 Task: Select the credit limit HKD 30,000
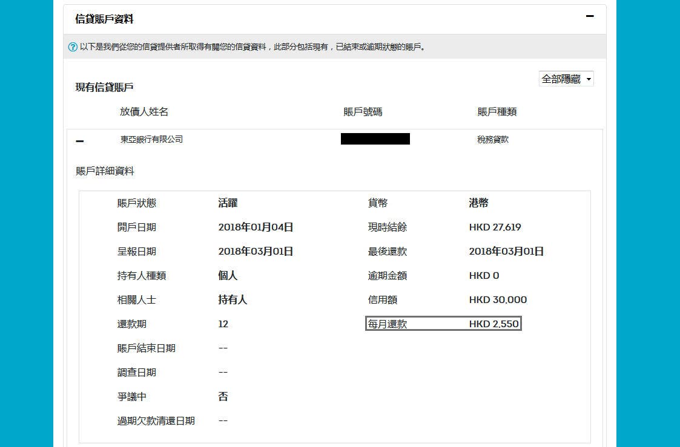(x=498, y=300)
